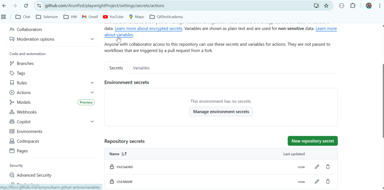Delete the PASSWORD secret with trash icon
This screenshot has height=190, width=384.
328,167
